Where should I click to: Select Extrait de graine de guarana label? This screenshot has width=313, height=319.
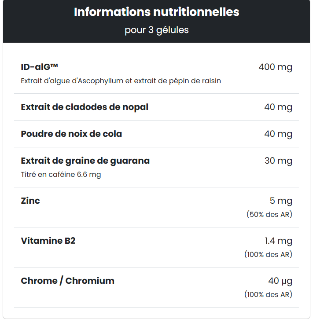pos(85,161)
